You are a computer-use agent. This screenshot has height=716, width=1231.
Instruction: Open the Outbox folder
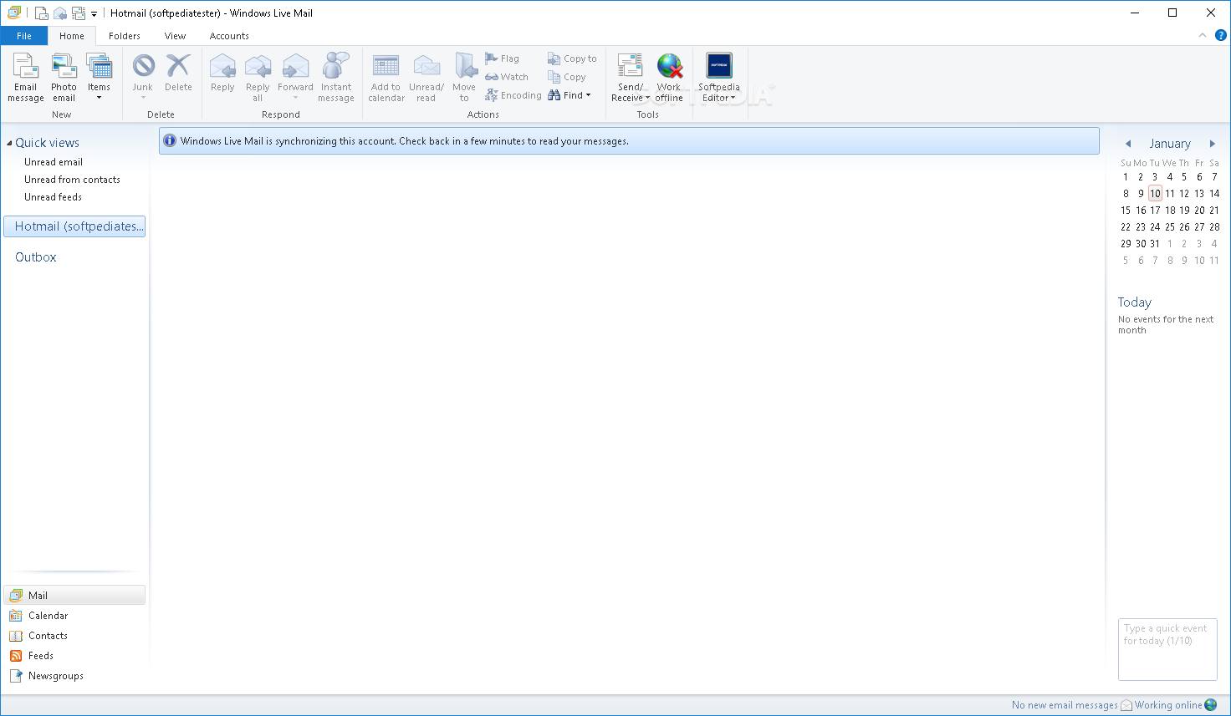[x=36, y=257]
